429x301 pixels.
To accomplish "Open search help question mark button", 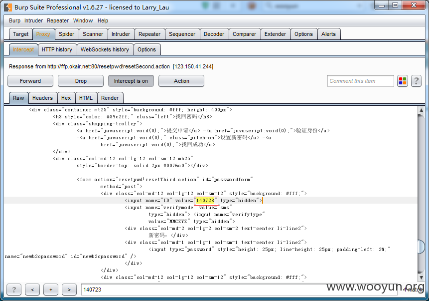I will 14,290.
